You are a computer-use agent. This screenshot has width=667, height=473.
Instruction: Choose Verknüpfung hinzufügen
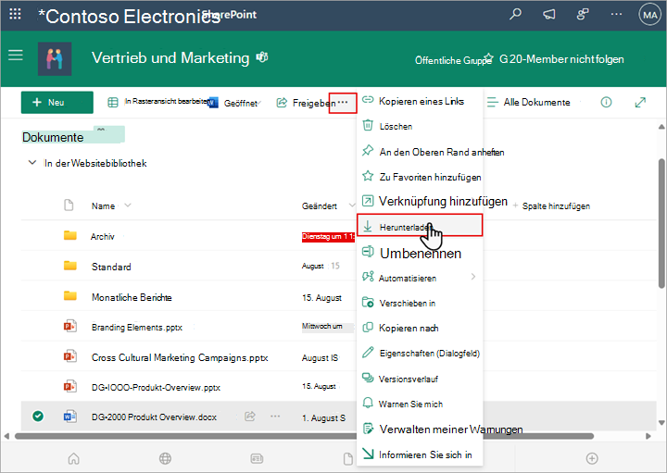click(x=420, y=201)
